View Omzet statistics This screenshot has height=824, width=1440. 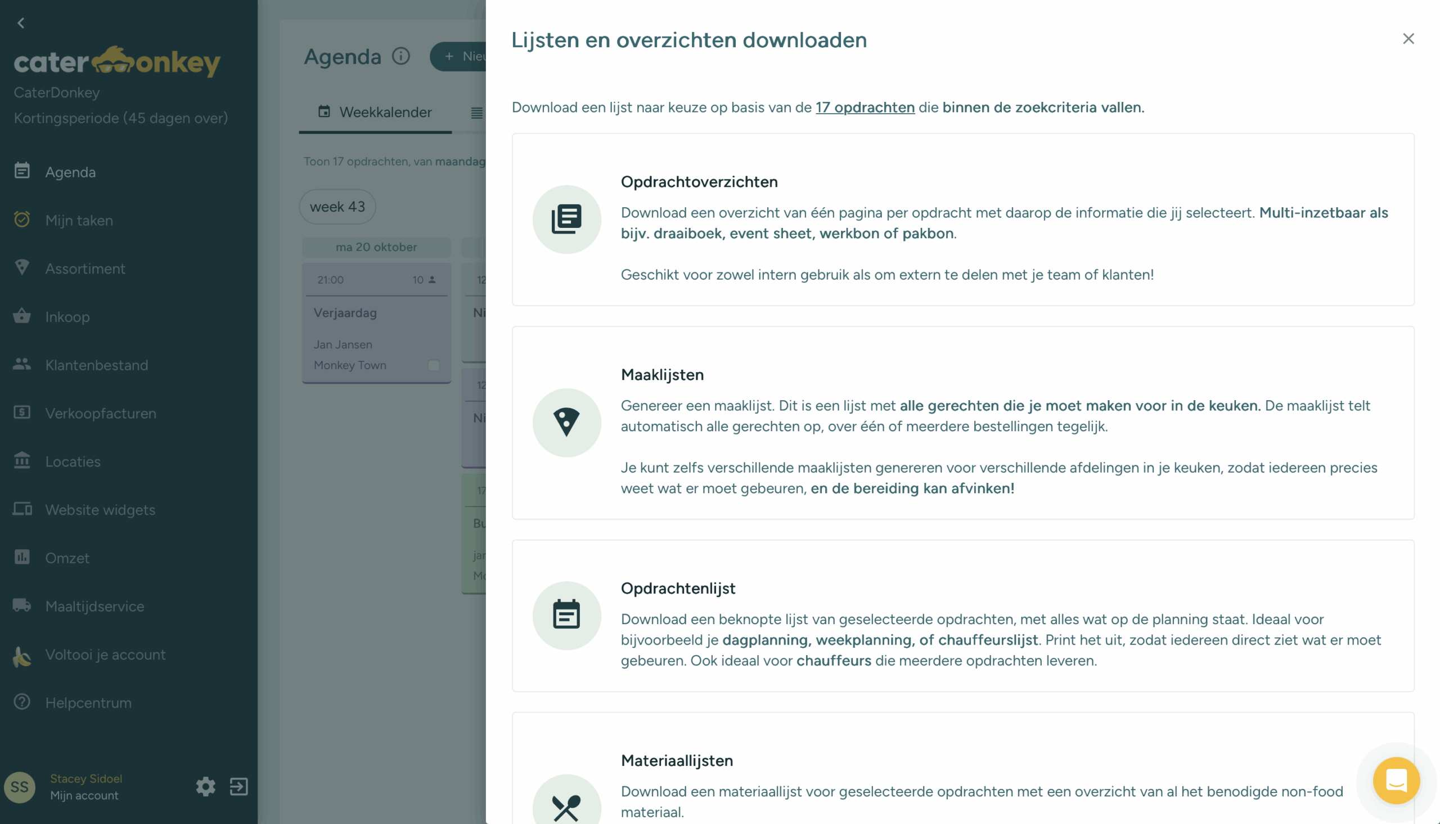(x=67, y=557)
